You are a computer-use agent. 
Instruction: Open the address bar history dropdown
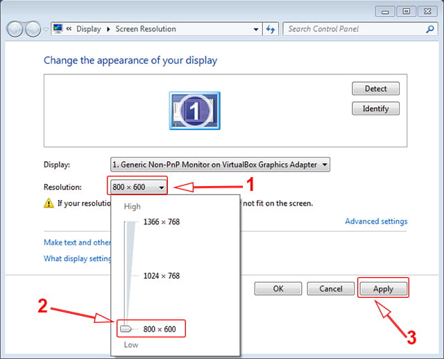[256, 29]
